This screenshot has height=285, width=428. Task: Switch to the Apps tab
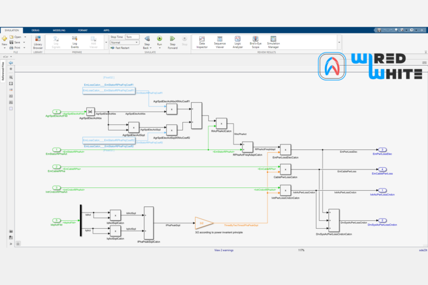tap(106, 30)
